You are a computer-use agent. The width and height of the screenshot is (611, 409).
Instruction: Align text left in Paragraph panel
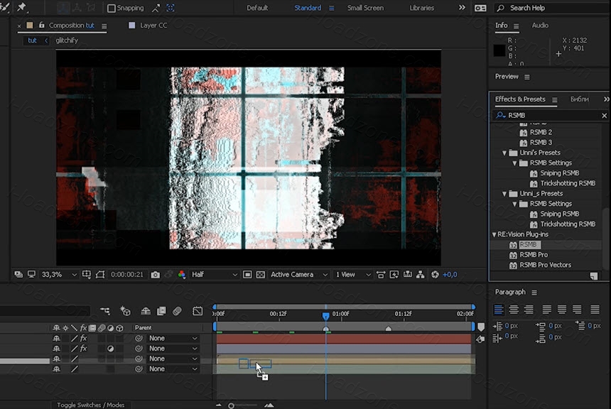[x=499, y=310]
